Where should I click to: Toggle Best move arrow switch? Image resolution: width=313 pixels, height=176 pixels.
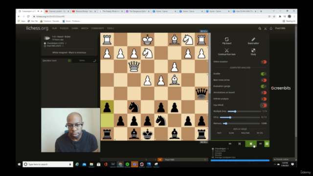pos(264,80)
